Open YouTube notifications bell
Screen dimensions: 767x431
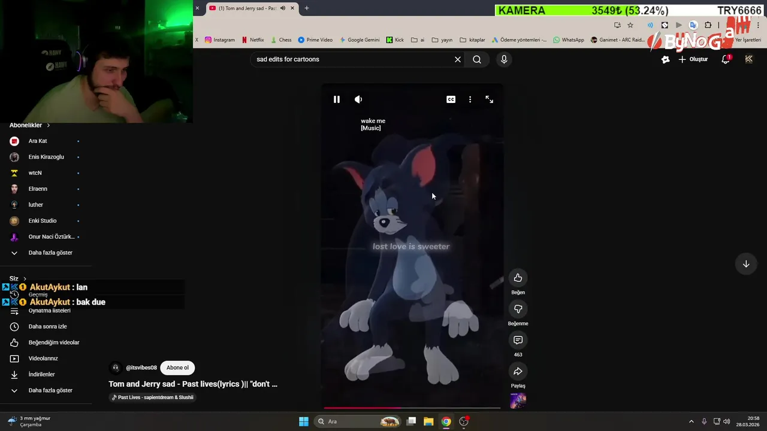point(726,59)
